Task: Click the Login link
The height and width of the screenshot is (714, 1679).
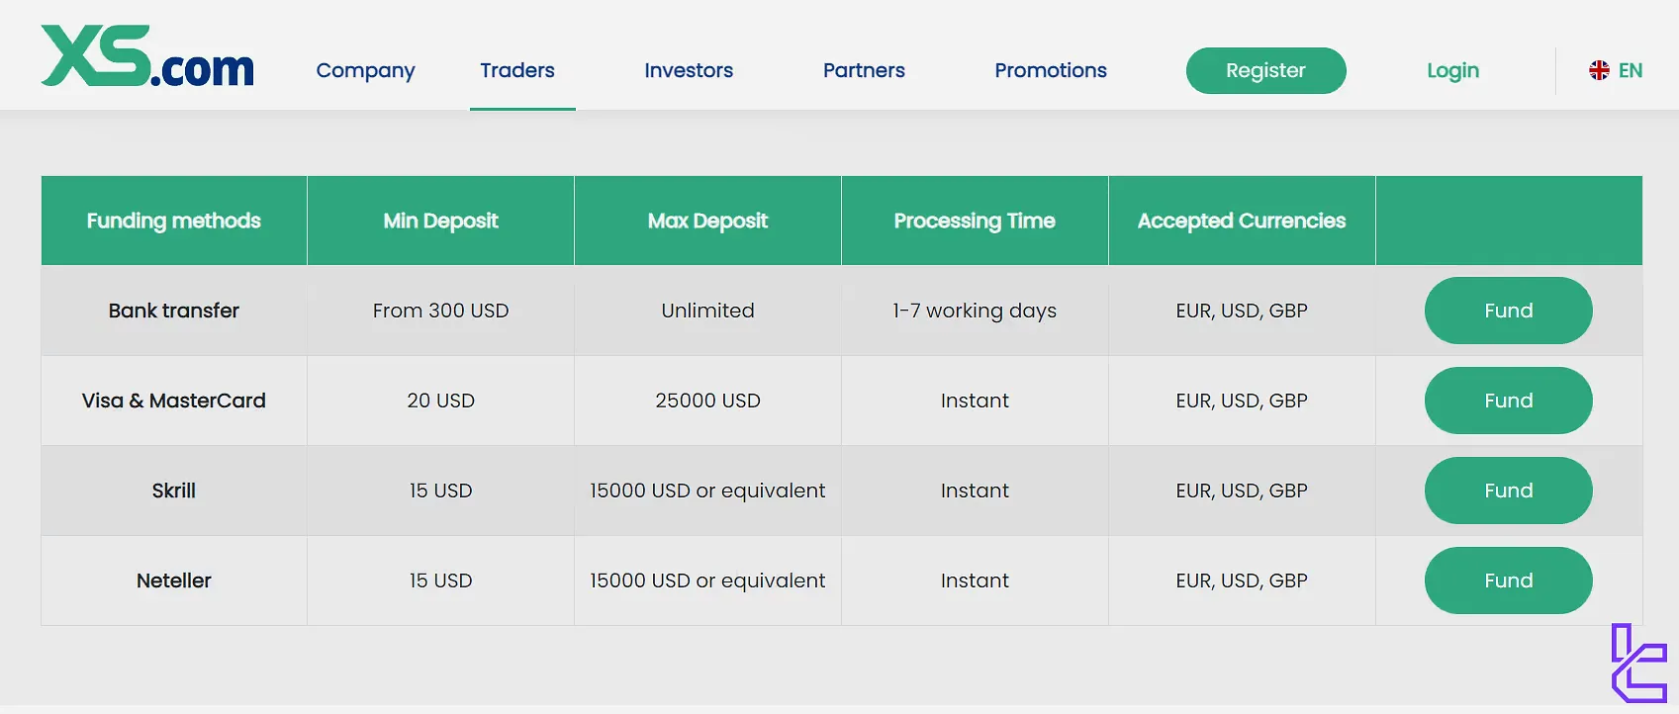Action: click(1452, 70)
